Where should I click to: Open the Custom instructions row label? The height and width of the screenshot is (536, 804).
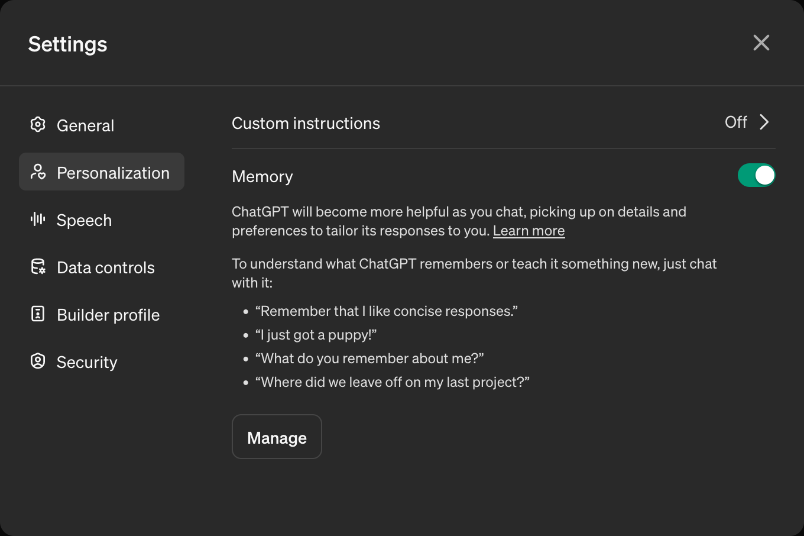click(x=306, y=123)
